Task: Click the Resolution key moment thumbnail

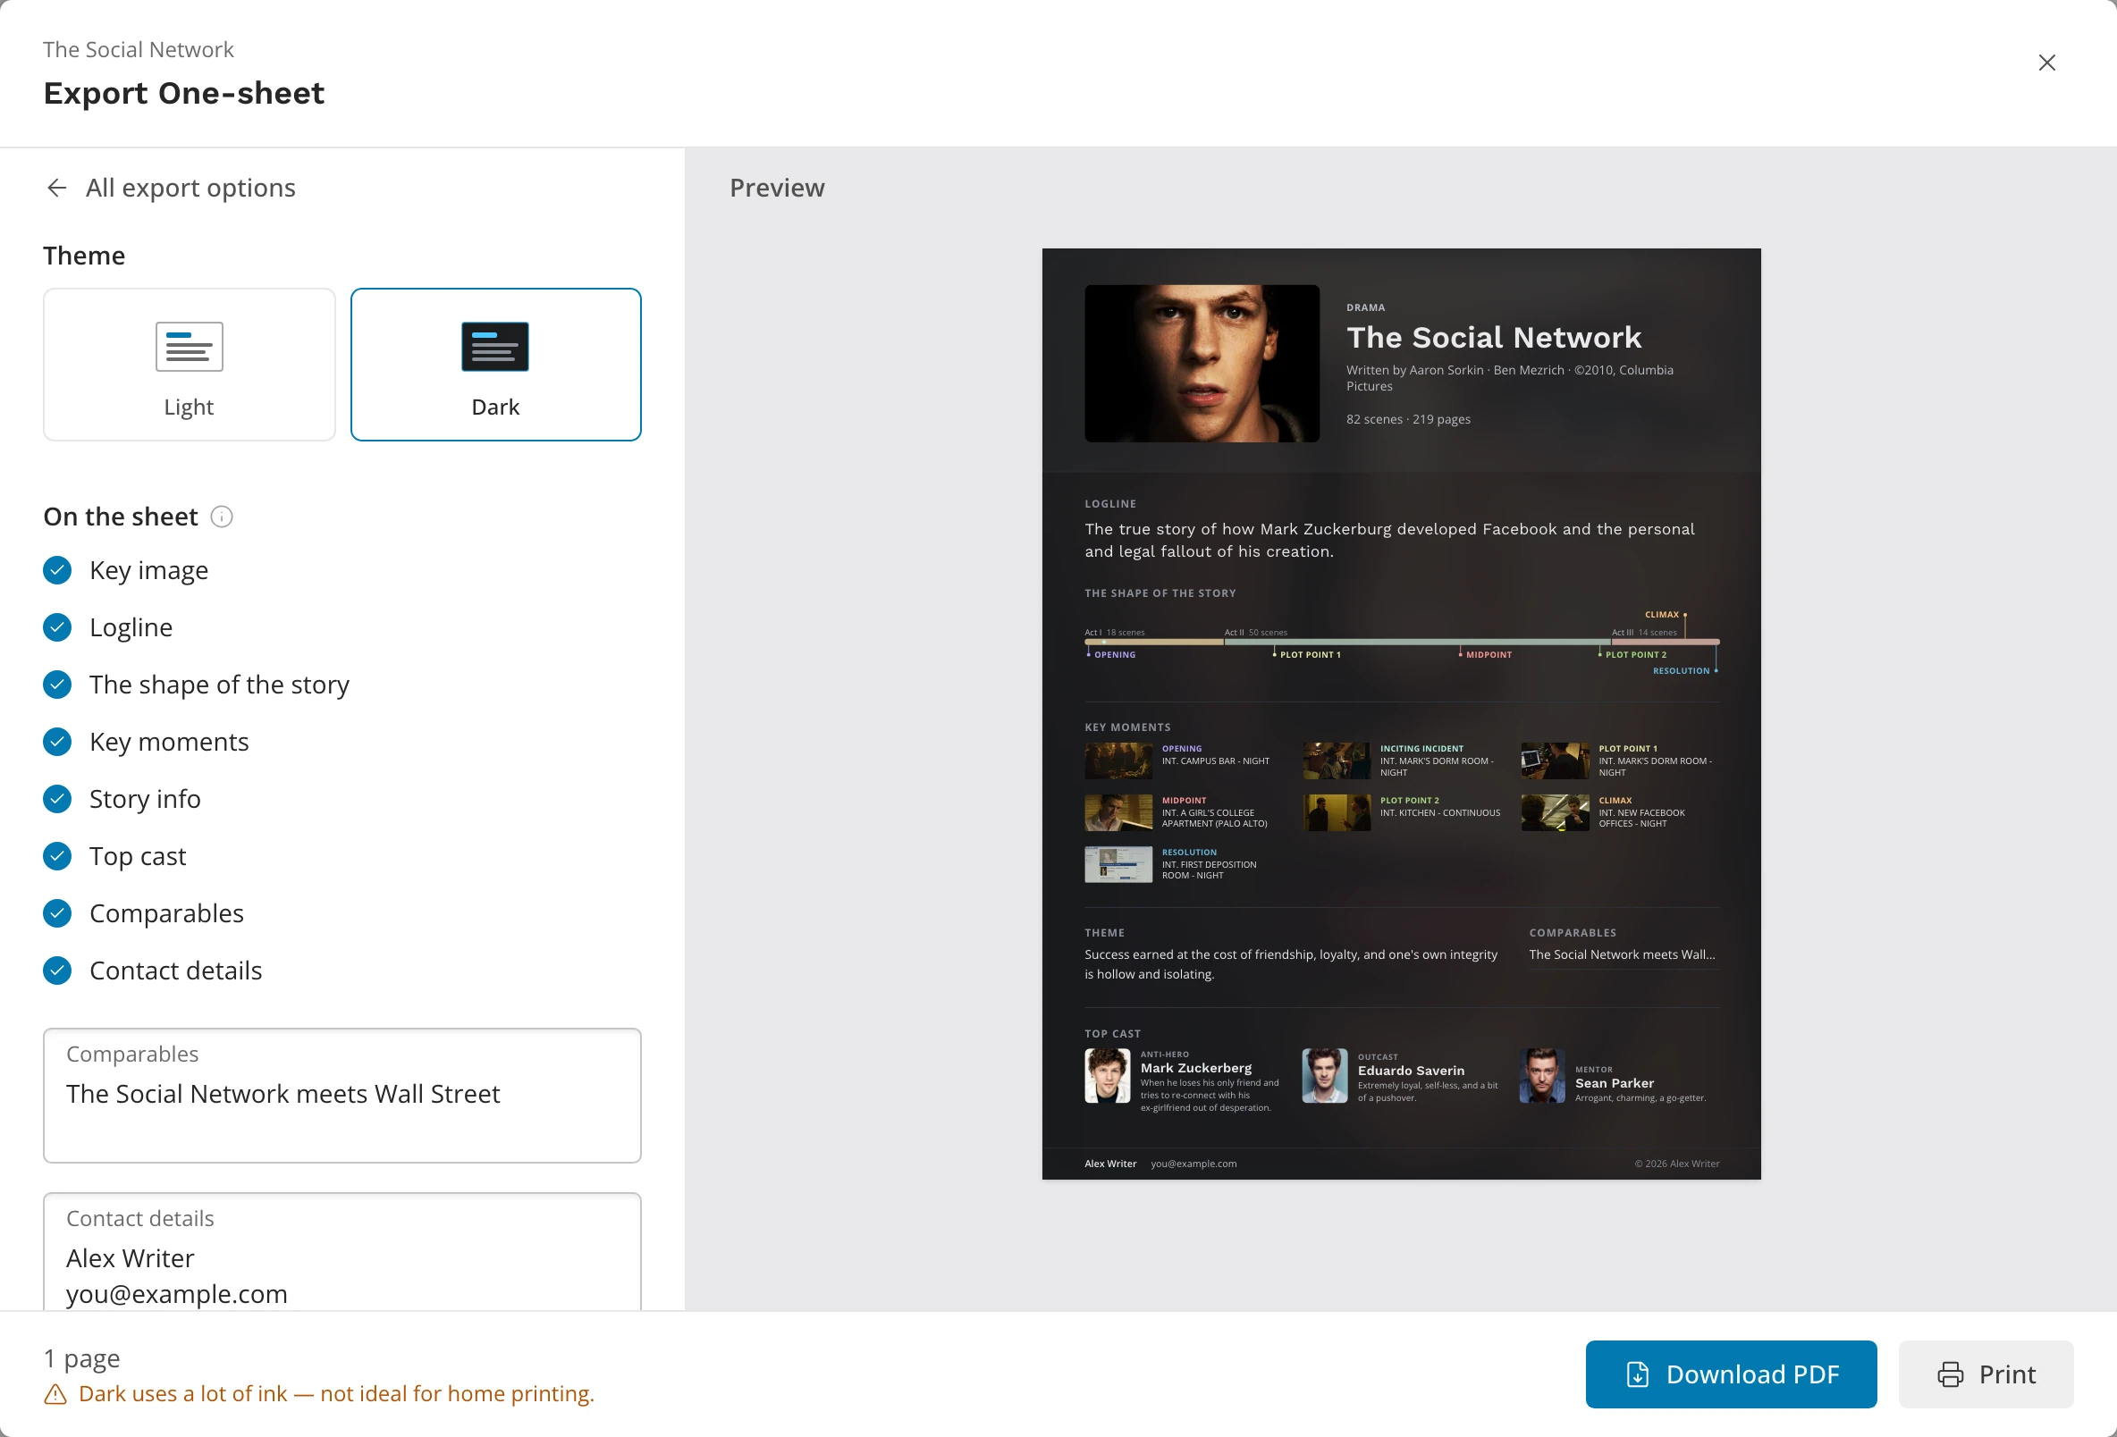Action: (1118, 865)
